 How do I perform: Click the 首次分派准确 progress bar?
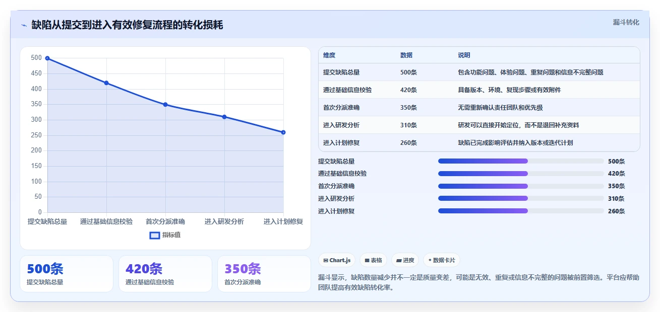click(x=521, y=186)
